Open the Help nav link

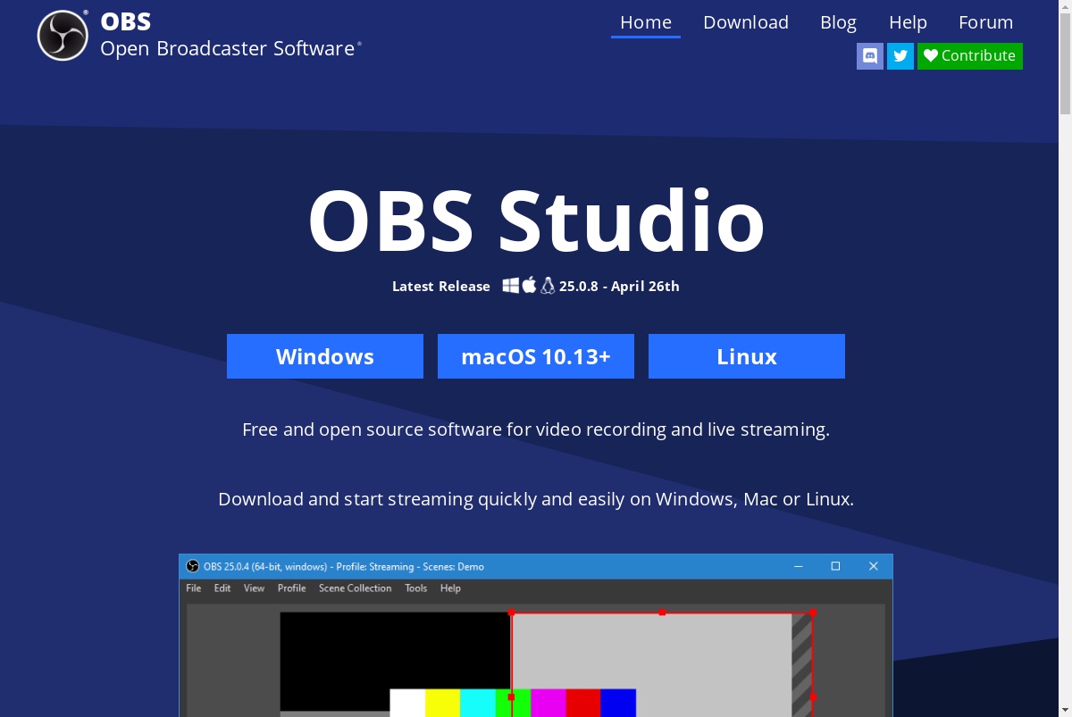[908, 22]
